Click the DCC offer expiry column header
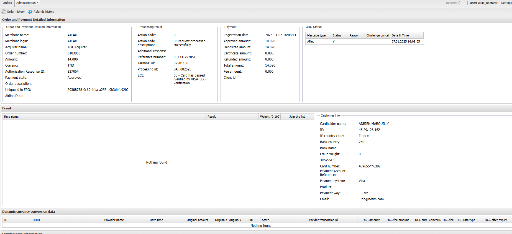This screenshot has width=512, height=234. [x=496, y=220]
